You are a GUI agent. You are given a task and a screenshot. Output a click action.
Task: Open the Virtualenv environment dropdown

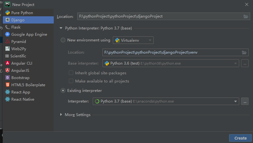tap(133, 40)
